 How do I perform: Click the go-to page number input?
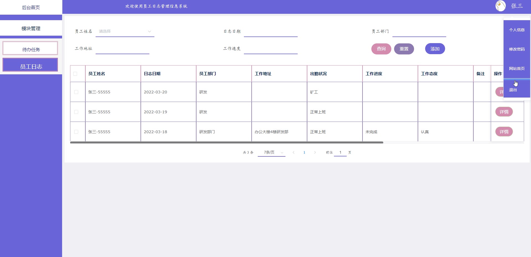click(340, 153)
